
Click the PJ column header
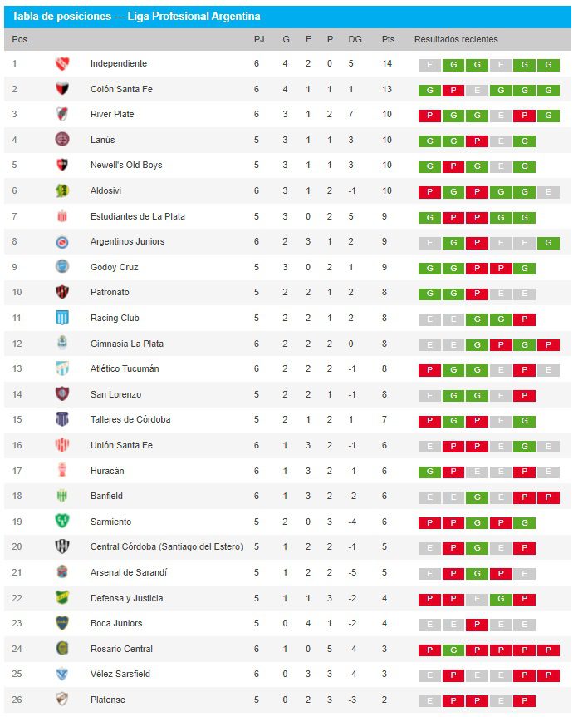259,39
